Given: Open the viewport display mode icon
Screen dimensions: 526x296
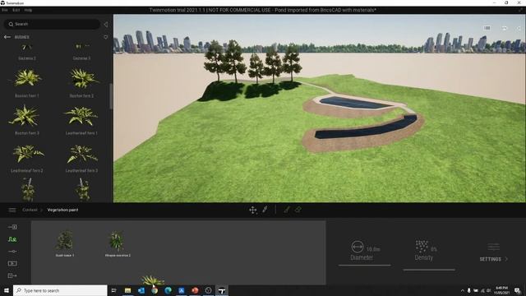Looking at the screenshot, I should click(x=487, y=28).
